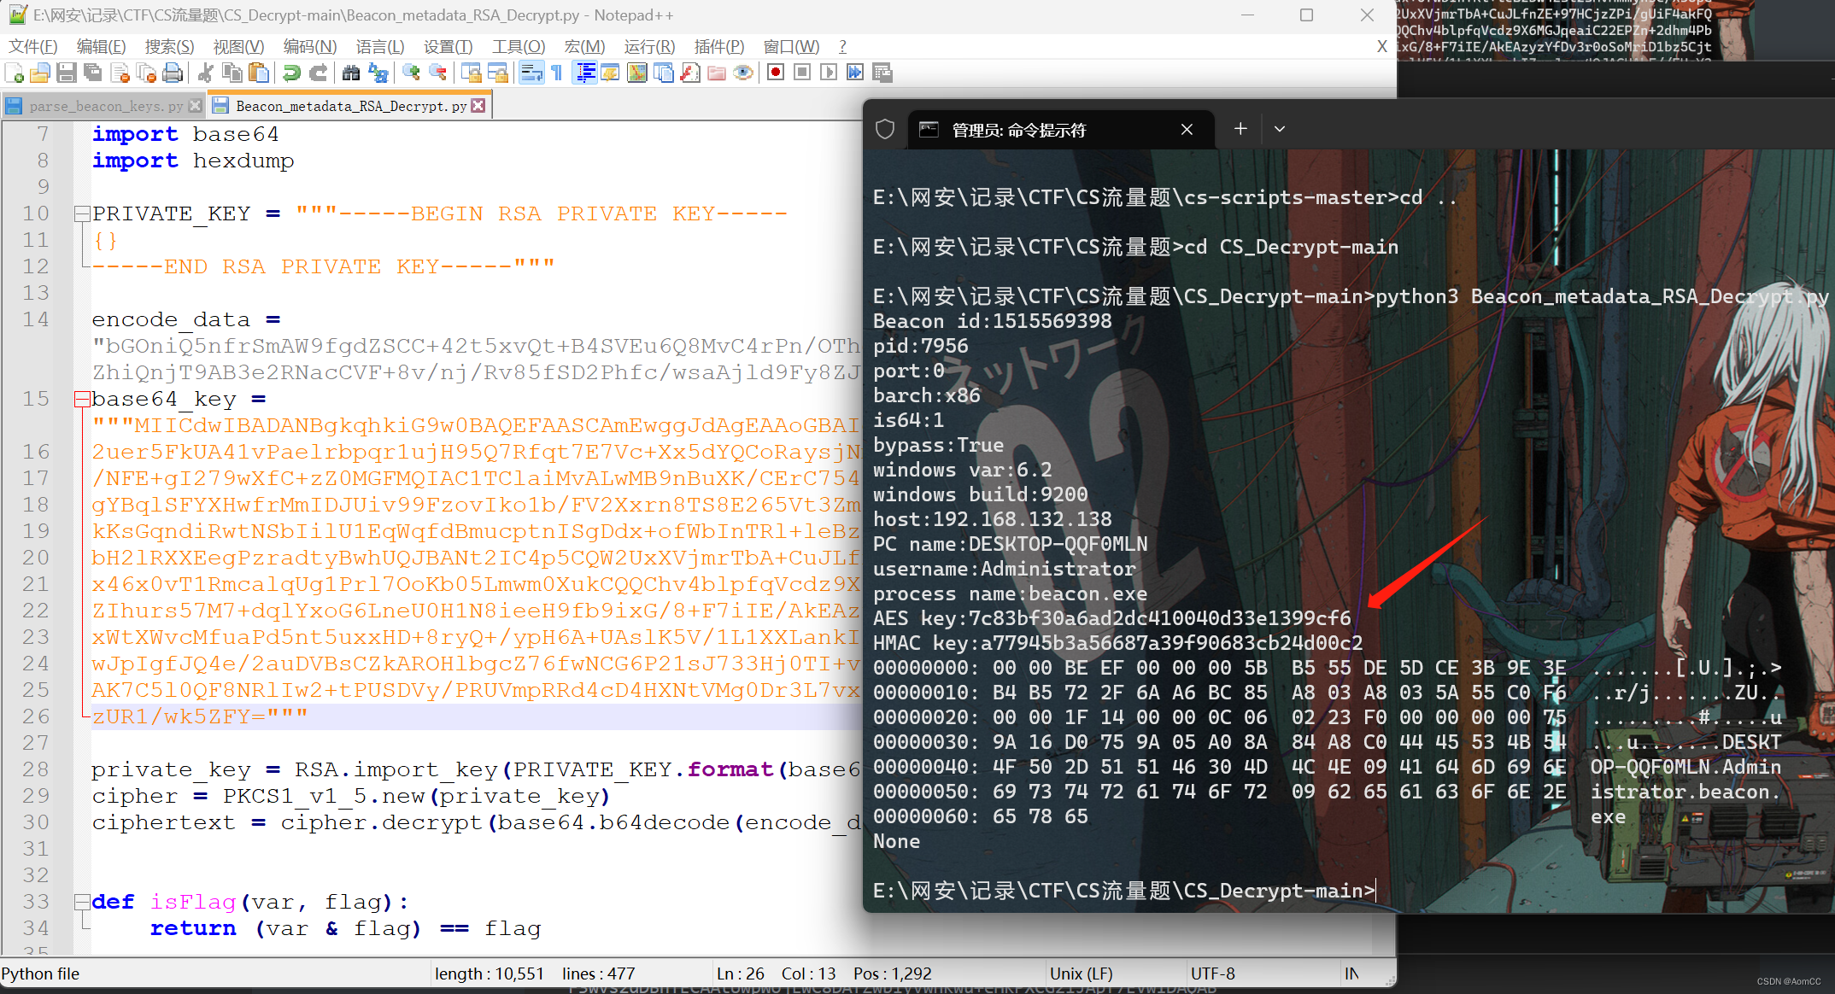Close the parse_beacon_keys.py tab
The image size is (1835, 994).
coord(196,105)
